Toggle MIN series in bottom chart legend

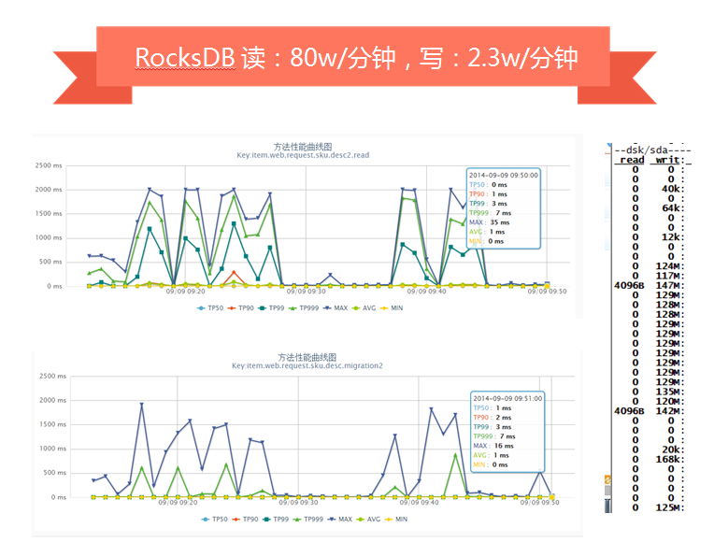(396, 520)
